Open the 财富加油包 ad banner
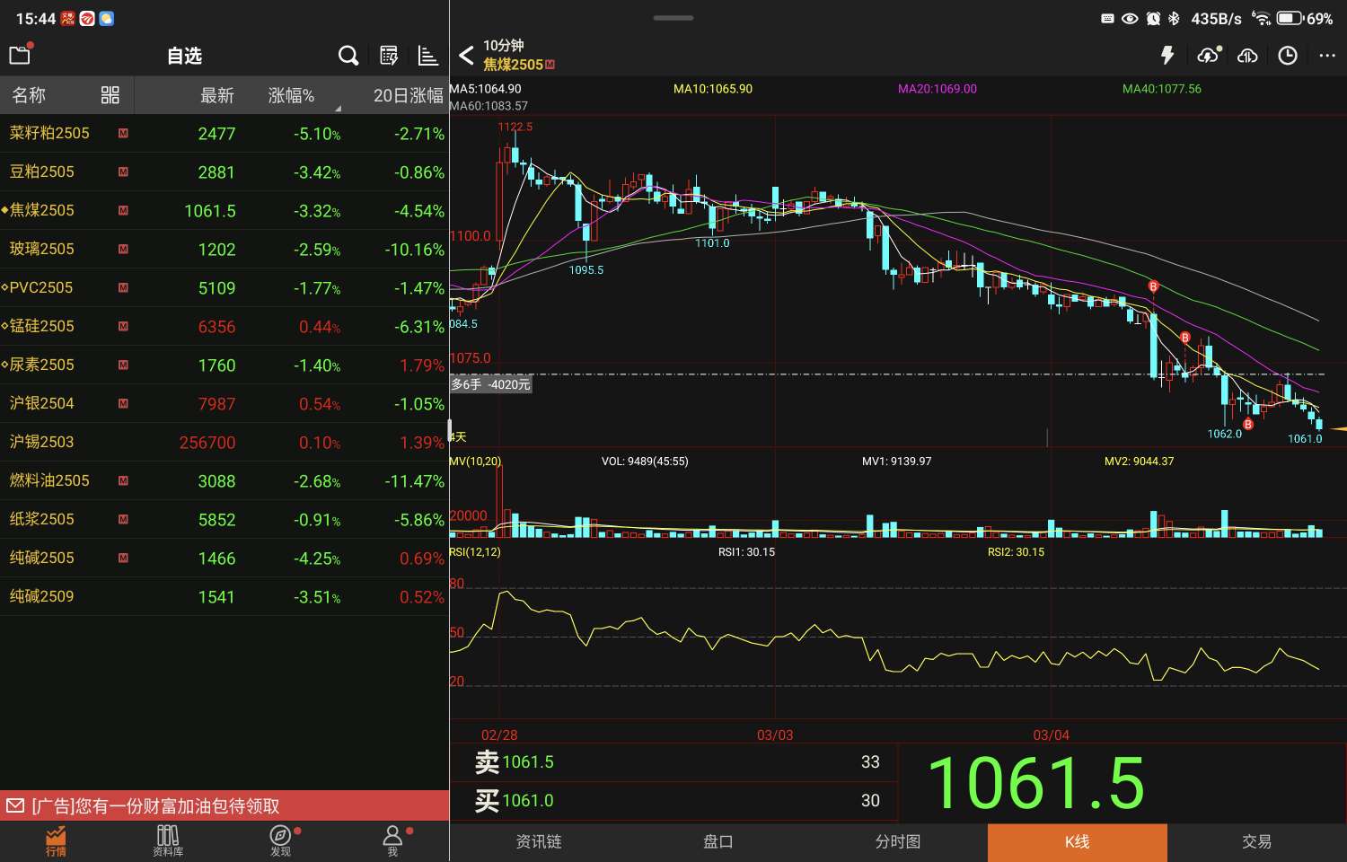The height and width of the screenshot is (862, 1347). coord(224,805)
